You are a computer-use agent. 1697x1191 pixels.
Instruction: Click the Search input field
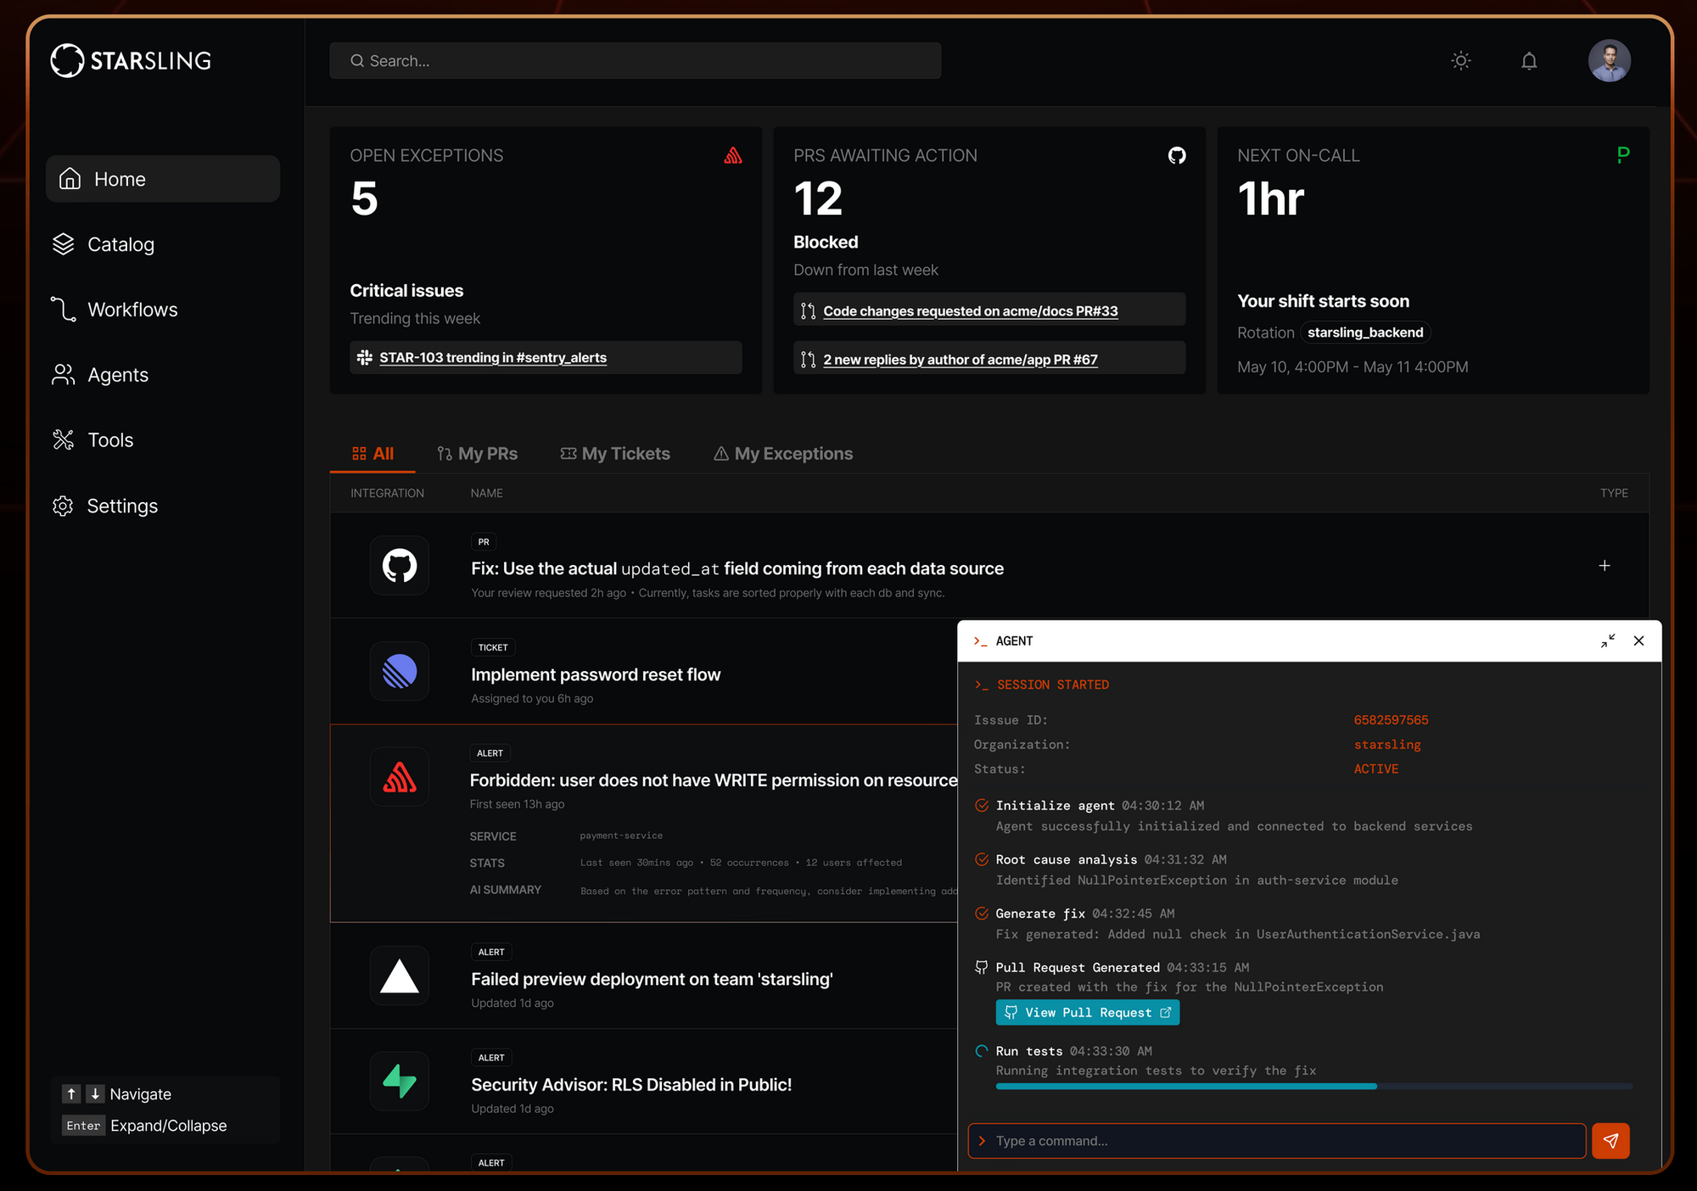tap(635, 60)
